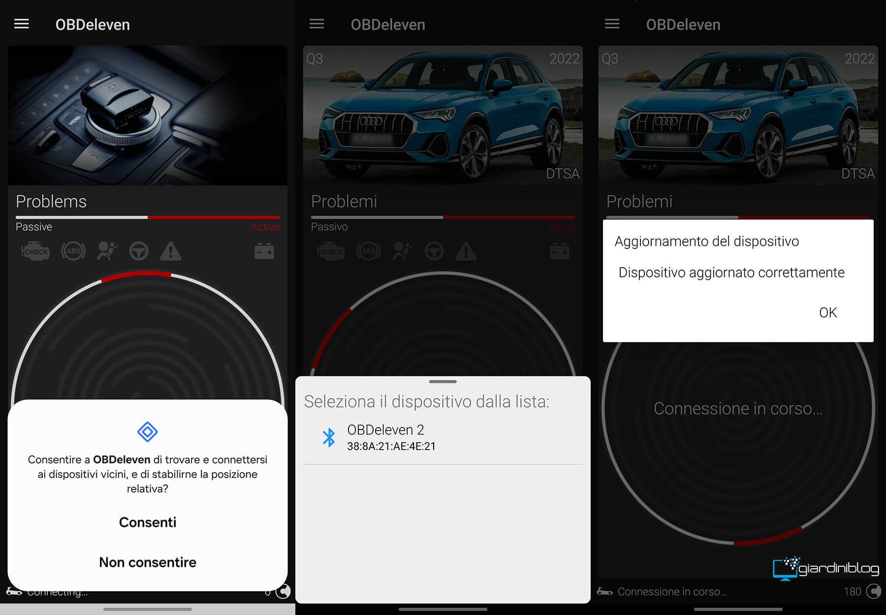Tap Non consentire to deny permission
Image resolution: width=886 pixels, height=615 pixels.
(x=148, y=562)
